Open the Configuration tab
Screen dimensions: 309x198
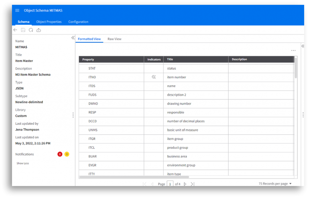point(78,22)
